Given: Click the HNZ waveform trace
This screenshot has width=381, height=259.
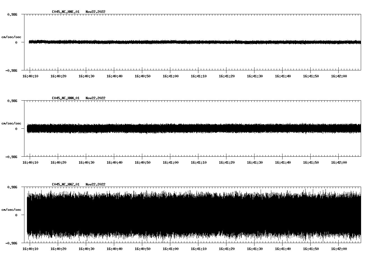Looking at the screenshot, I should (x=194, y=215).
